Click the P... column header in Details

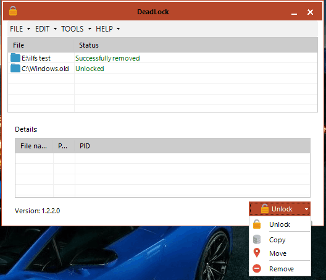coord(64,146)
